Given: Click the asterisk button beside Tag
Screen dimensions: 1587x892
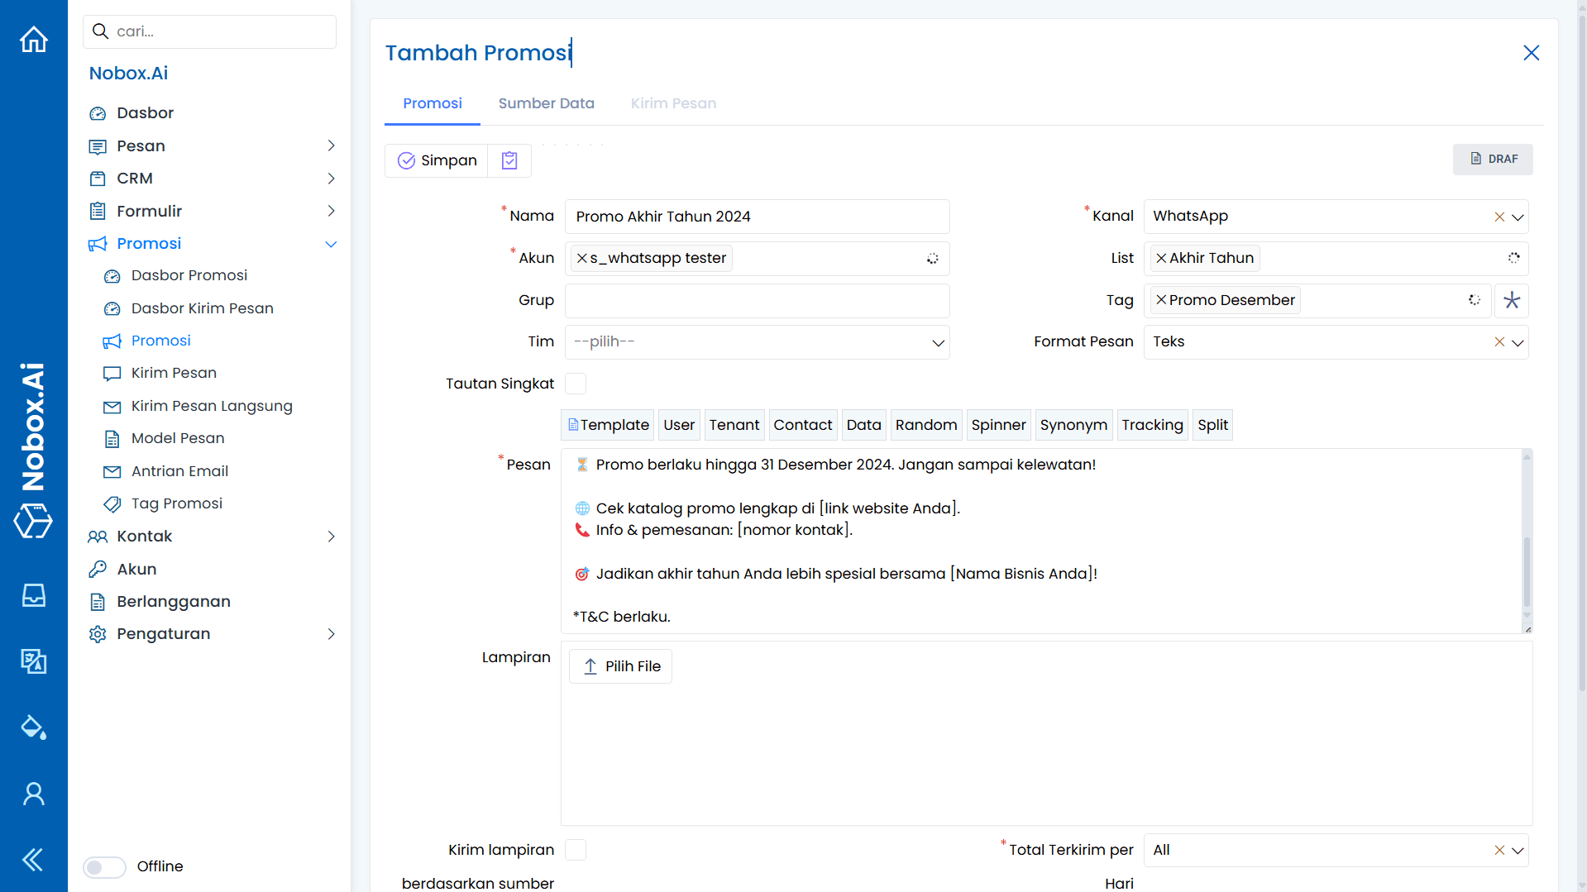Looking at the screenshot, I should [x=1512, y=300].
